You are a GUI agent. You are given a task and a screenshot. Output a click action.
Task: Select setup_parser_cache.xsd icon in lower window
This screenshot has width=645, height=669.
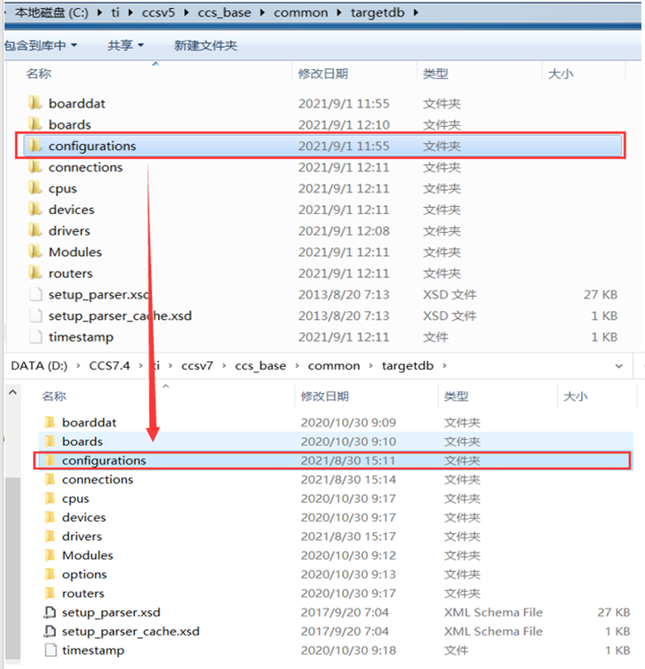(50, 632)
